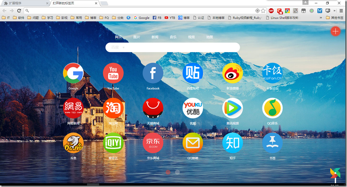Select the 图片 search category tab

(136, 37)
